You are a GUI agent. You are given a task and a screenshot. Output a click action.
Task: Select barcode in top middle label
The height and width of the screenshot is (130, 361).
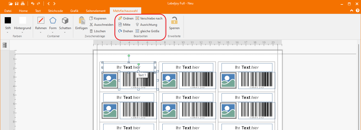coord(198,80)
